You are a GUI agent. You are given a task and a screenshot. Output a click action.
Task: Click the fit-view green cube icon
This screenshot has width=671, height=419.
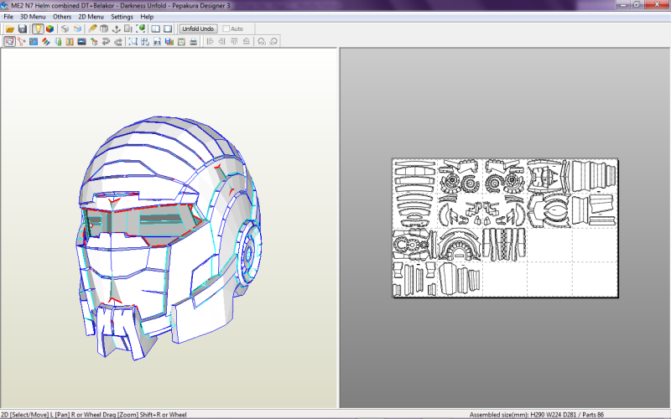coord(140,28)
